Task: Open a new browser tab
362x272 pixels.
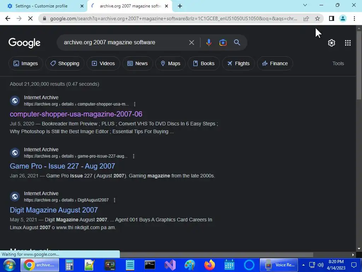Action: [x=180, y=6]
